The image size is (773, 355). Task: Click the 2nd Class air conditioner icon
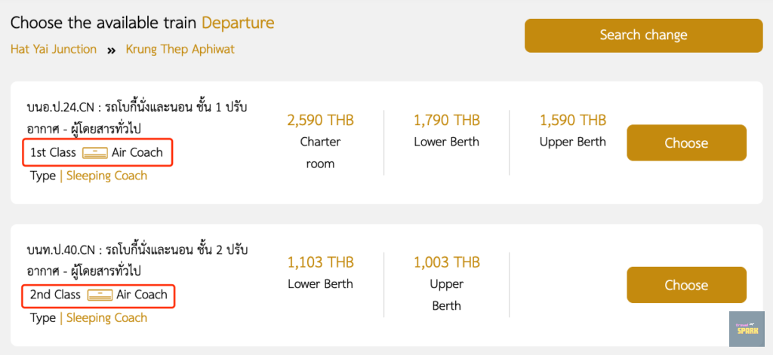(x=100, y=295)
